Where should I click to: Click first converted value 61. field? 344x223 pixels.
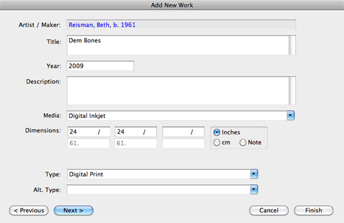click(x=88, y=143)
